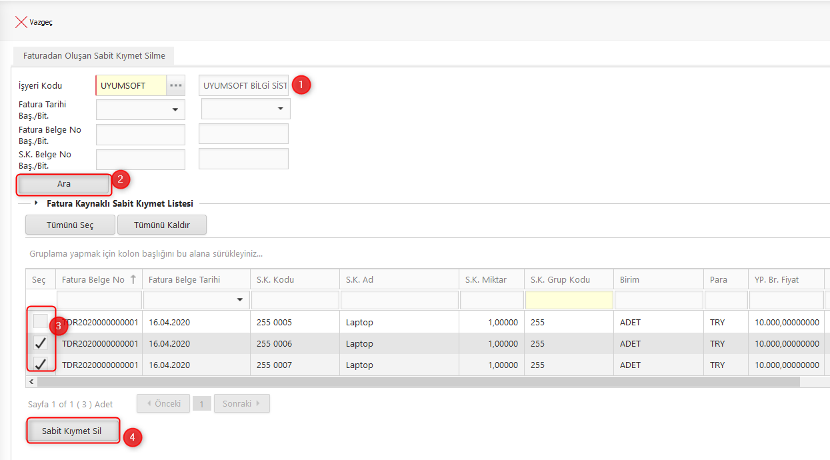Click left scroll arrow of horizontal scrollbar

pyautogui.click(x=31, y=382)
